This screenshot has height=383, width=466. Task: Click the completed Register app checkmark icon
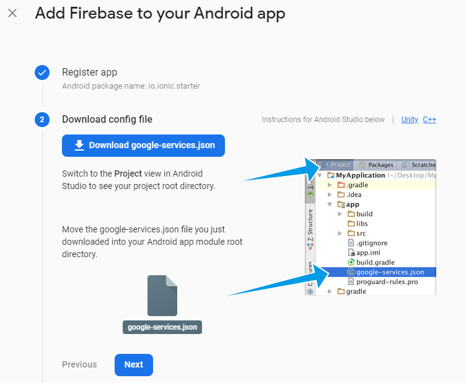click(x=42, y=73)
